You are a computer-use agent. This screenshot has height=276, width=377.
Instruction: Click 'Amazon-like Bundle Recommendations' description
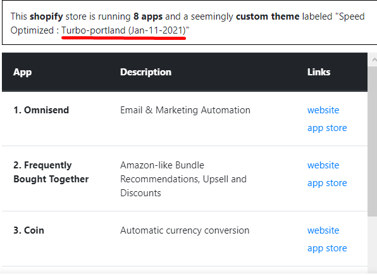coord(183,179)
